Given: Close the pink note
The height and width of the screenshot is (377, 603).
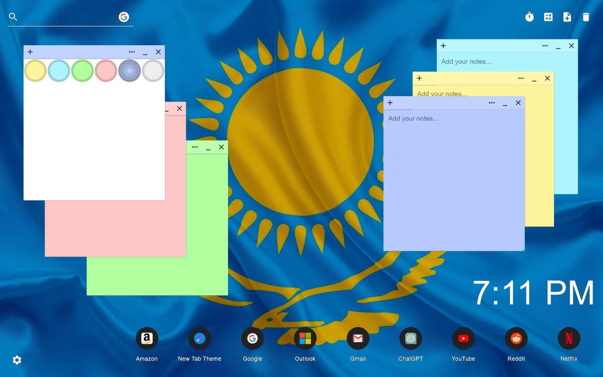Looking at the screenshot, I should pos(179,108).
